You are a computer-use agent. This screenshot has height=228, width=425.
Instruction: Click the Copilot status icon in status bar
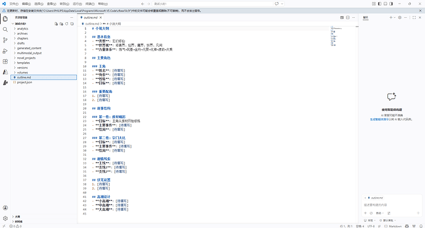point(407,226)
